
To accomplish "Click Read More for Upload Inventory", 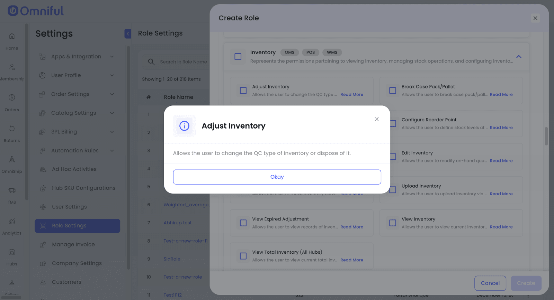I will tap(501, 194).
